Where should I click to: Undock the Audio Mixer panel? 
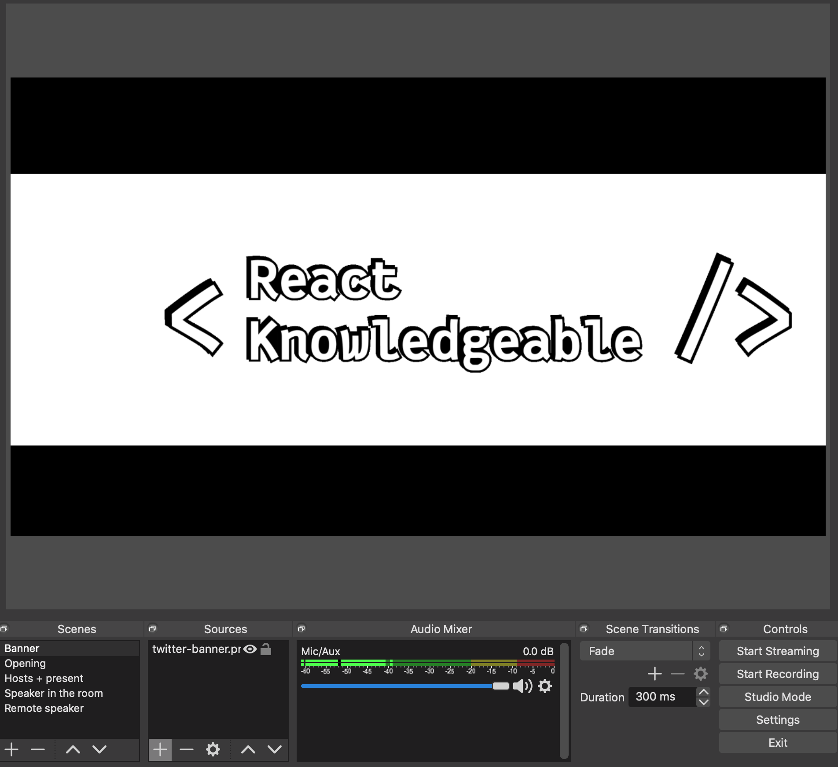301,628
